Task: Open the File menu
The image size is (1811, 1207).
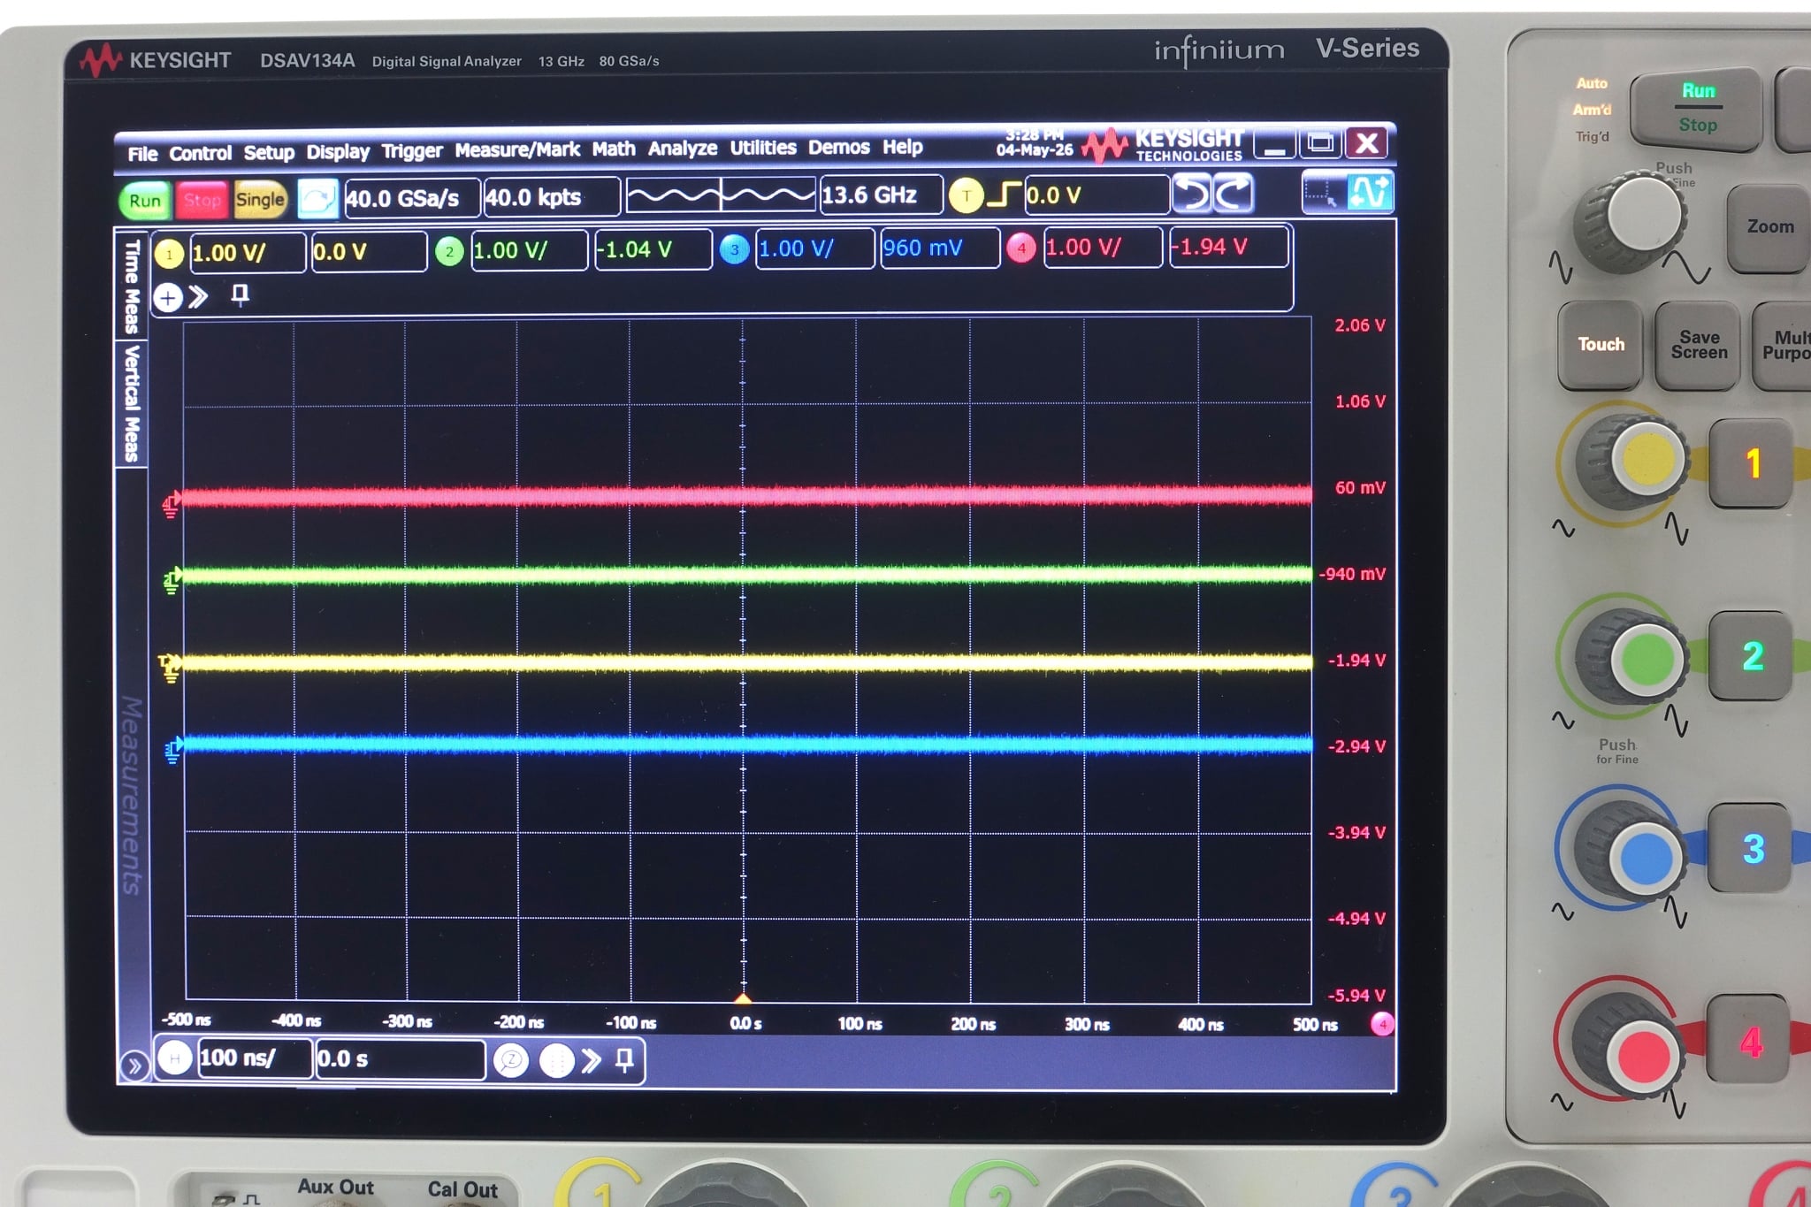Action: point(141,154)
